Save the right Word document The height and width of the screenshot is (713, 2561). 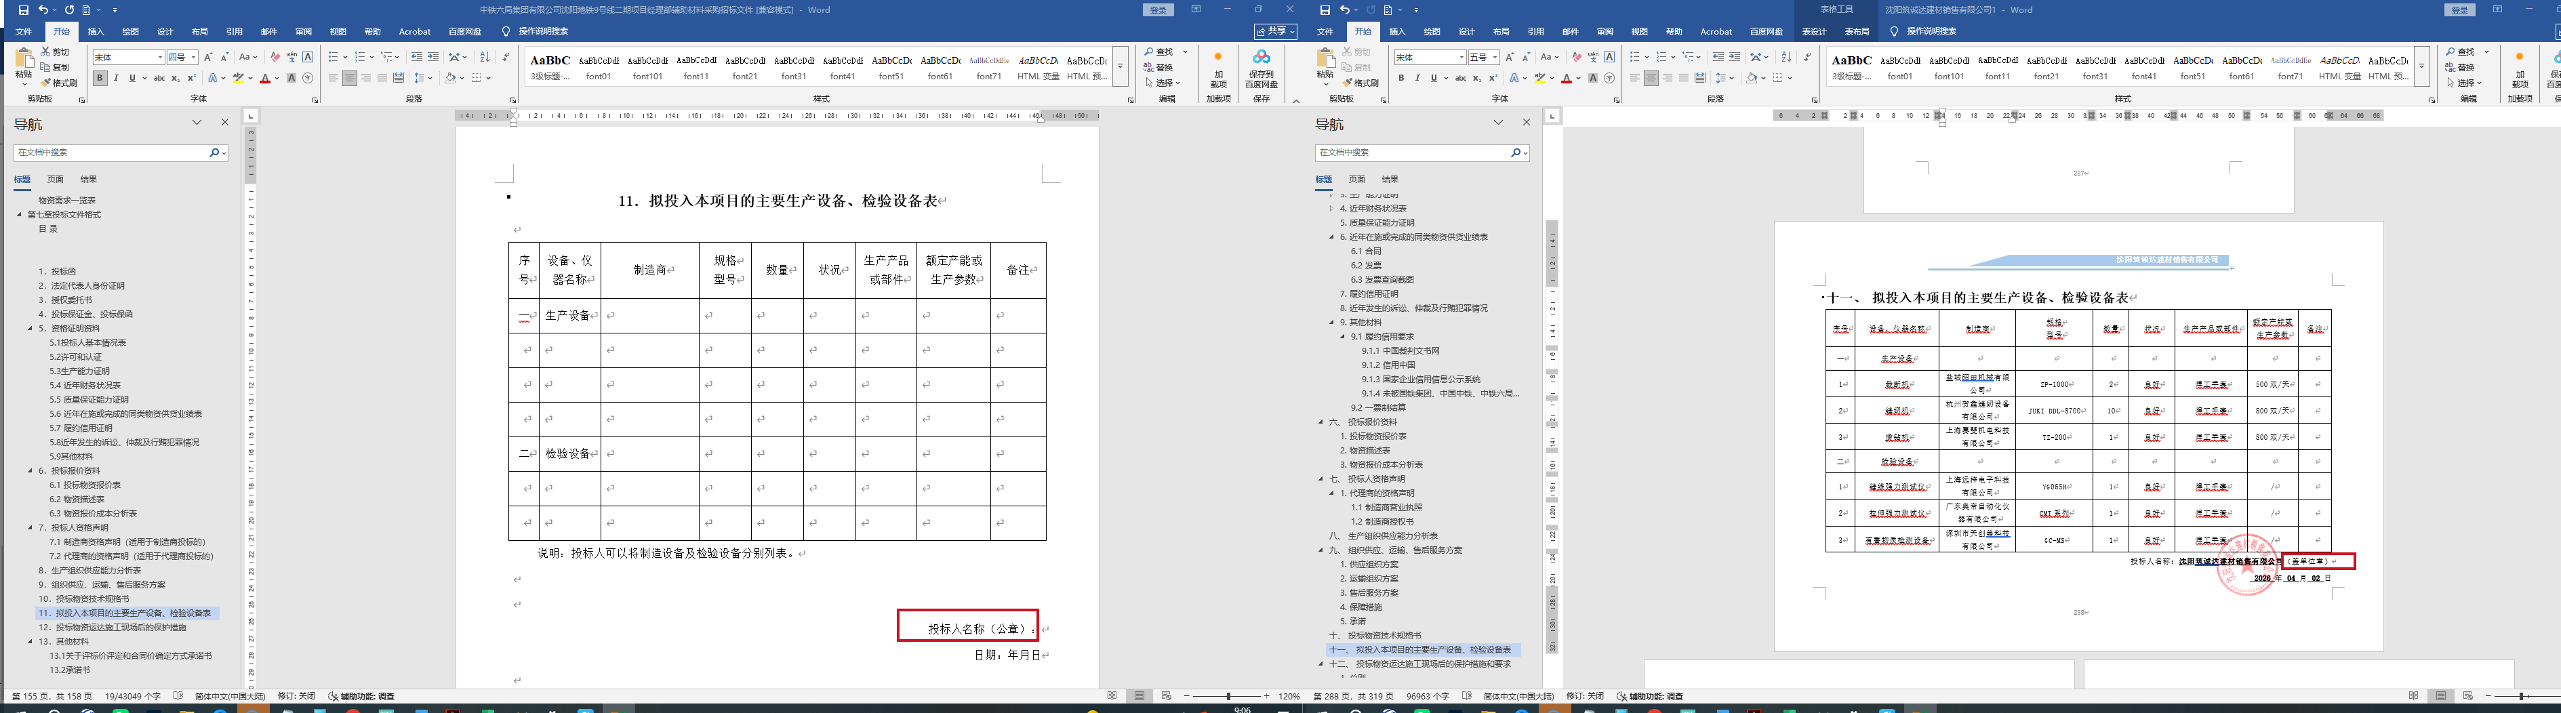[x=1325, y=10]
